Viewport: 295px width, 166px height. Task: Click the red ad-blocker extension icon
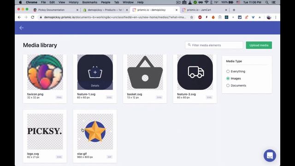200,18
